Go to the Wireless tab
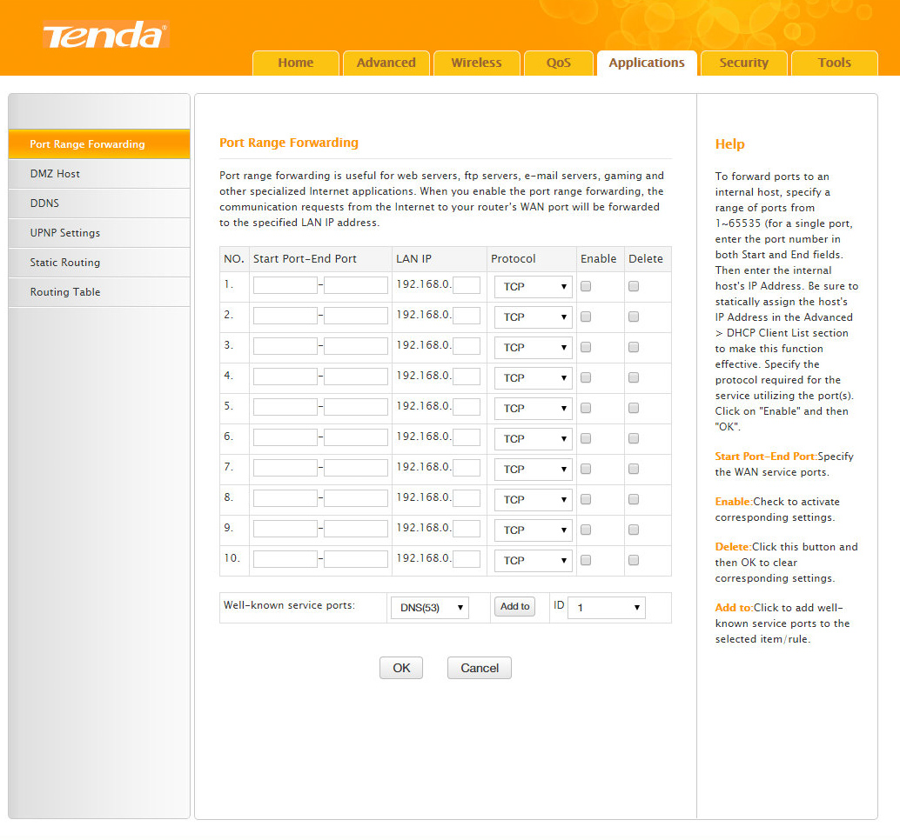Viewport: 900px width, 840px height. (476, 63)
